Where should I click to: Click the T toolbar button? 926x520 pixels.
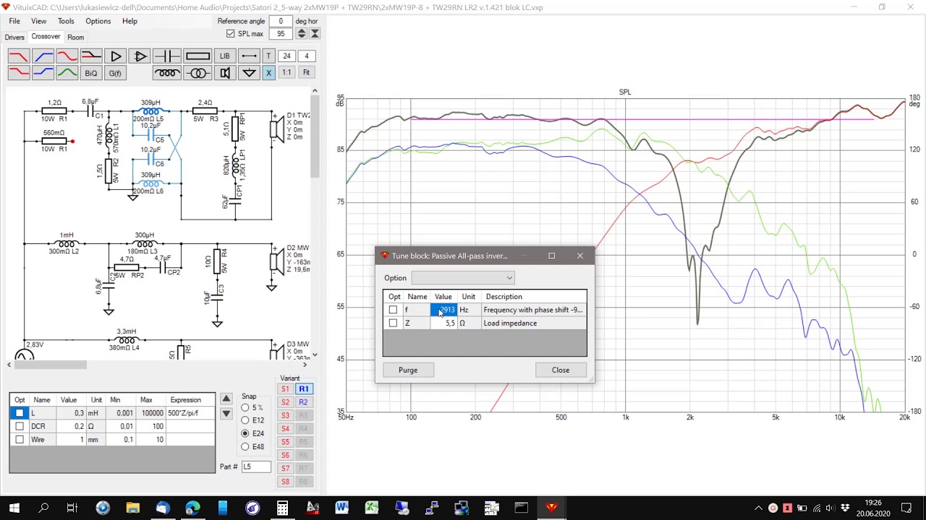pos(268,56)
